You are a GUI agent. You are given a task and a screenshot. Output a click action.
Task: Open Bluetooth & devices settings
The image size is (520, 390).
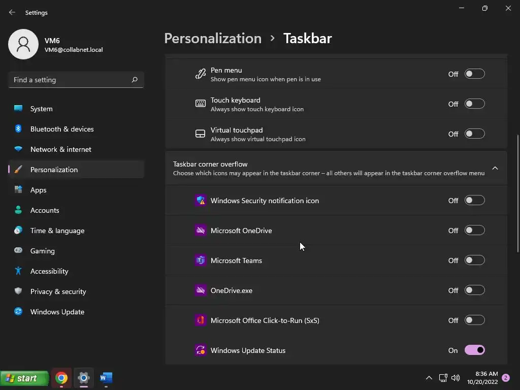pos(61,129)
